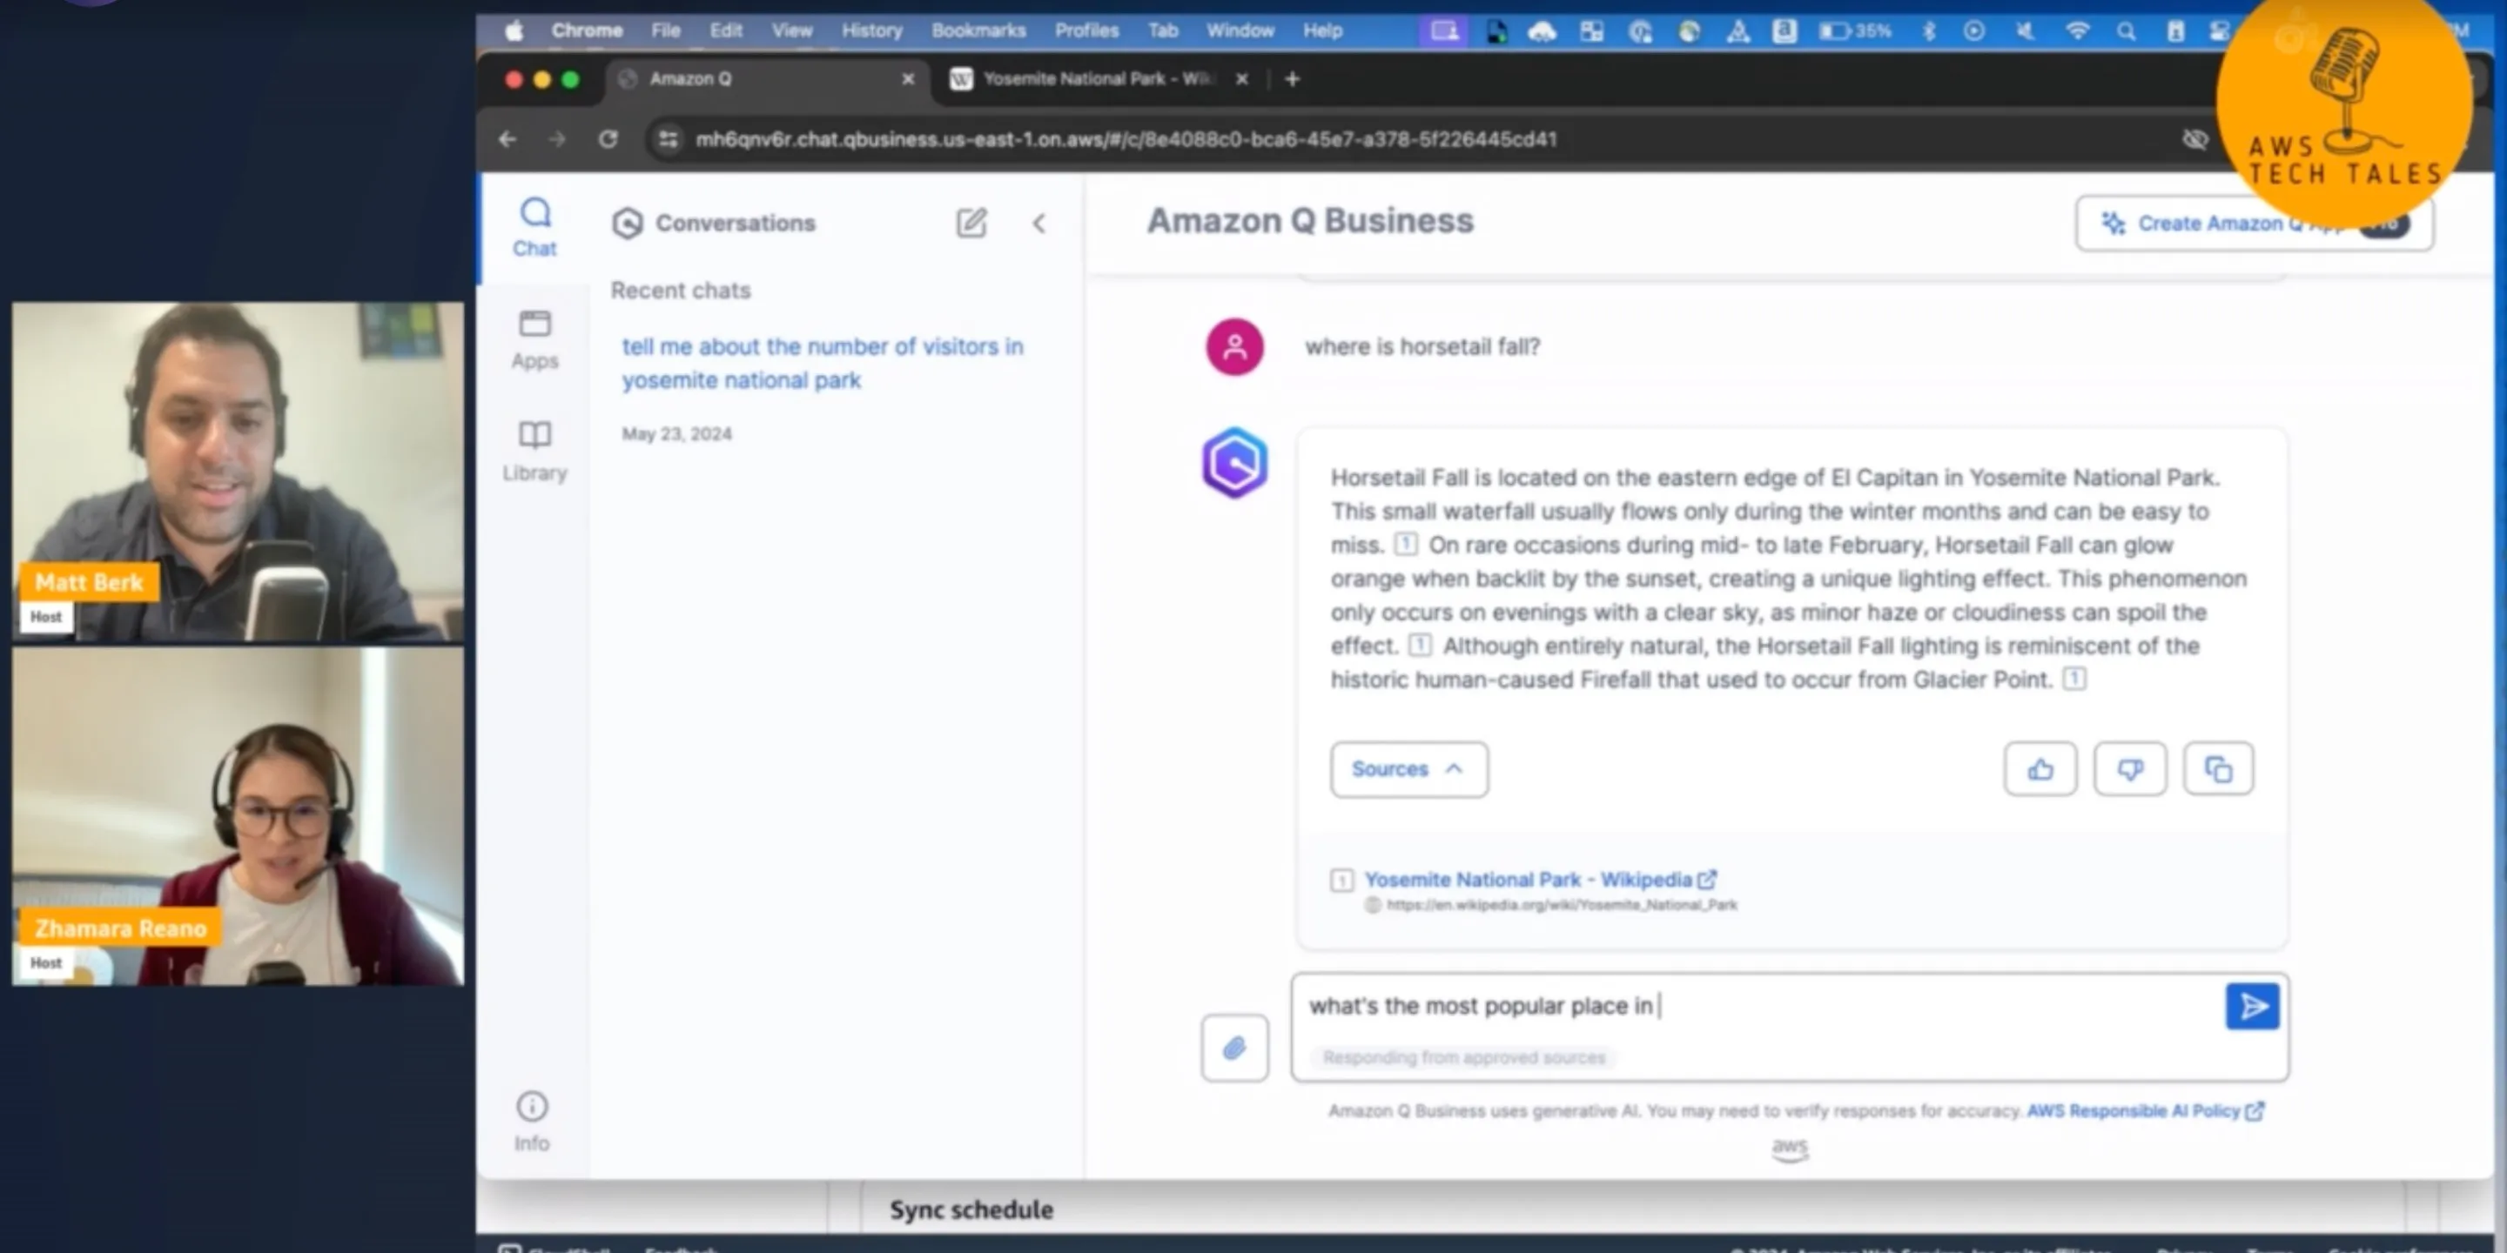The image size is (2507, 1253).
Task: Copy the Horsetail Fall response
Action: [2218, 769]
